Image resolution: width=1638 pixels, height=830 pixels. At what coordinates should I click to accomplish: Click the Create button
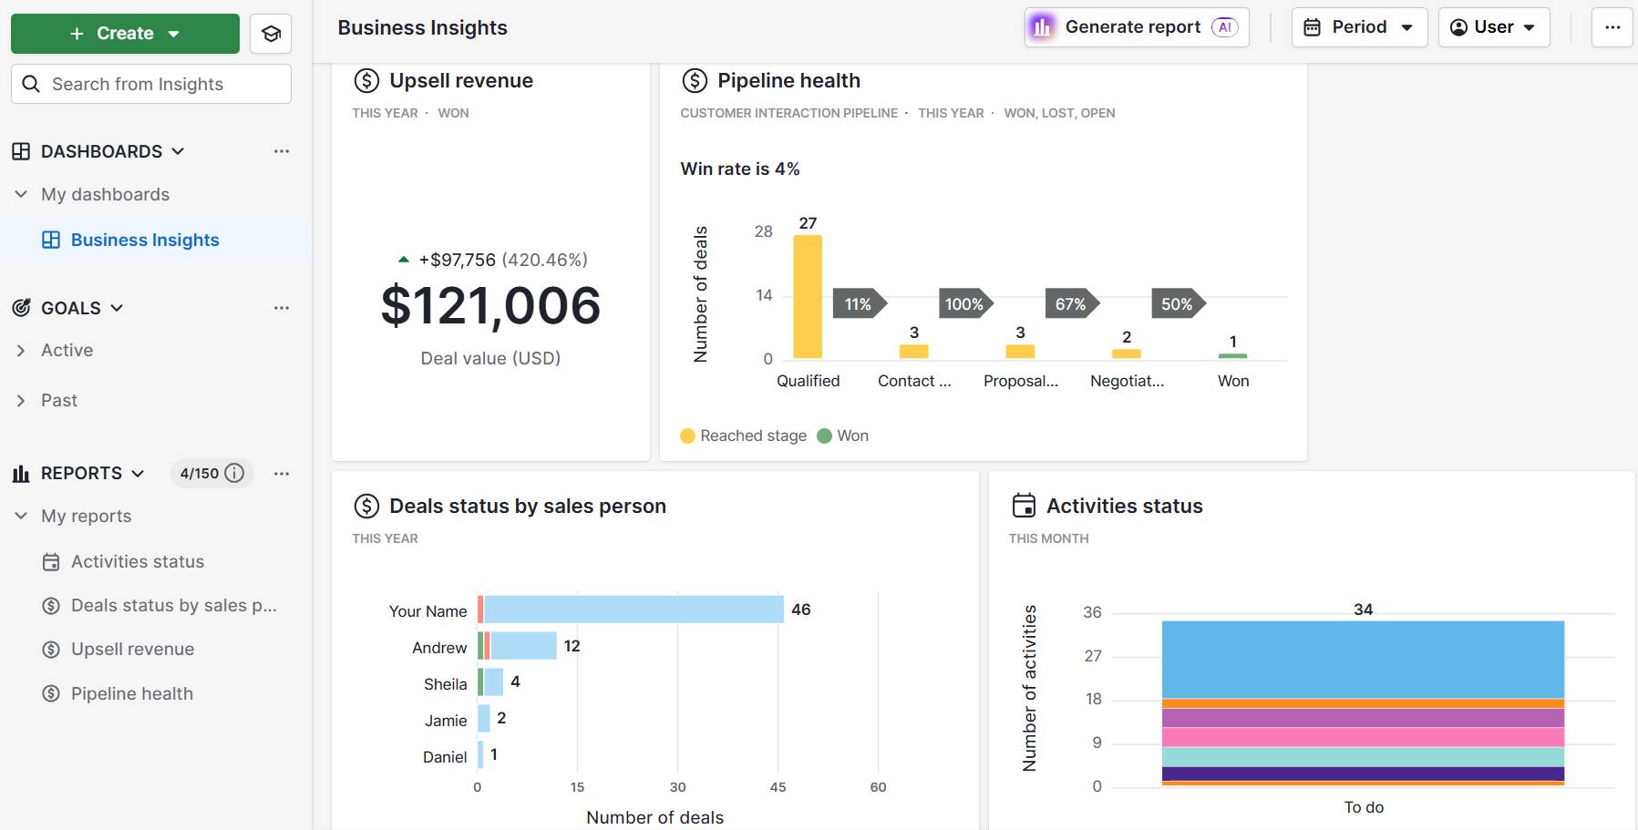tap(124, 33)
